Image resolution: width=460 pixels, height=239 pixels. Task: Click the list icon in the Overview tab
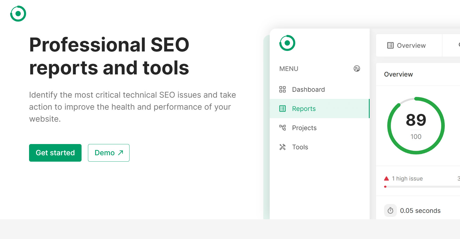click(x=390, y=46)
